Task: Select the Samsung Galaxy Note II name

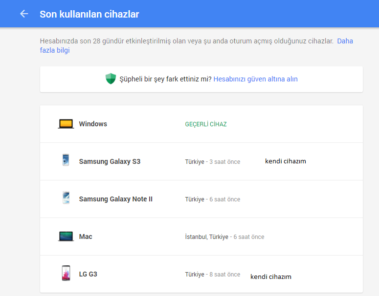Action: point(116,199)
